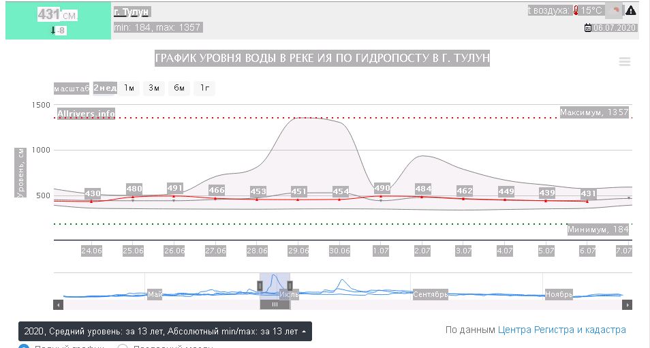The image size is (650, 348).
Task: Click the data point labeled 484
Action: 422,197
